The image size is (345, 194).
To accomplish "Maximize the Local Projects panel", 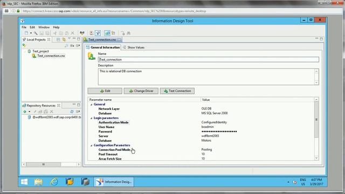I will pos(79,39).
